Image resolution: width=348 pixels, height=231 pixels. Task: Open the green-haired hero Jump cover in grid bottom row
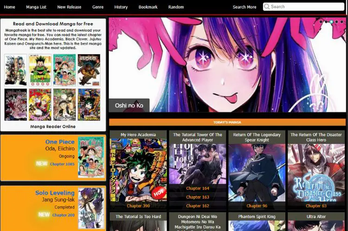coord(89,105)
